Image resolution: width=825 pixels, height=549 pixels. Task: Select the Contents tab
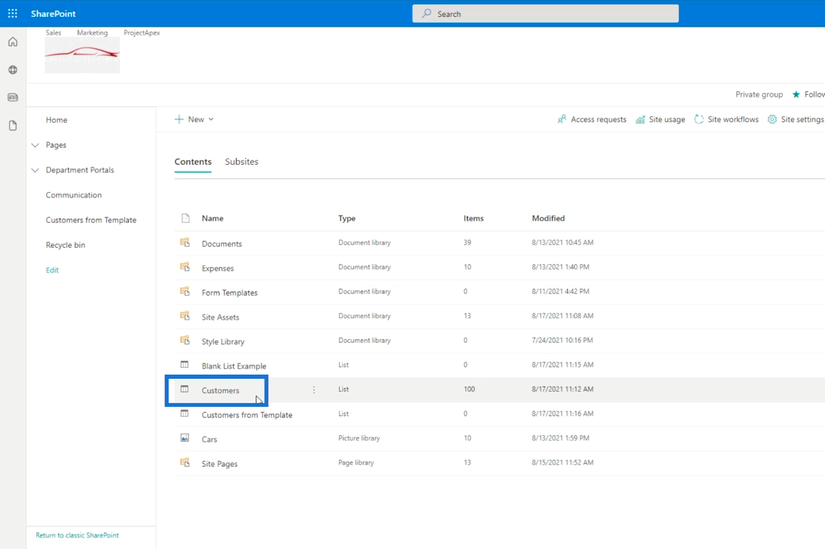[x=193, y=162]
